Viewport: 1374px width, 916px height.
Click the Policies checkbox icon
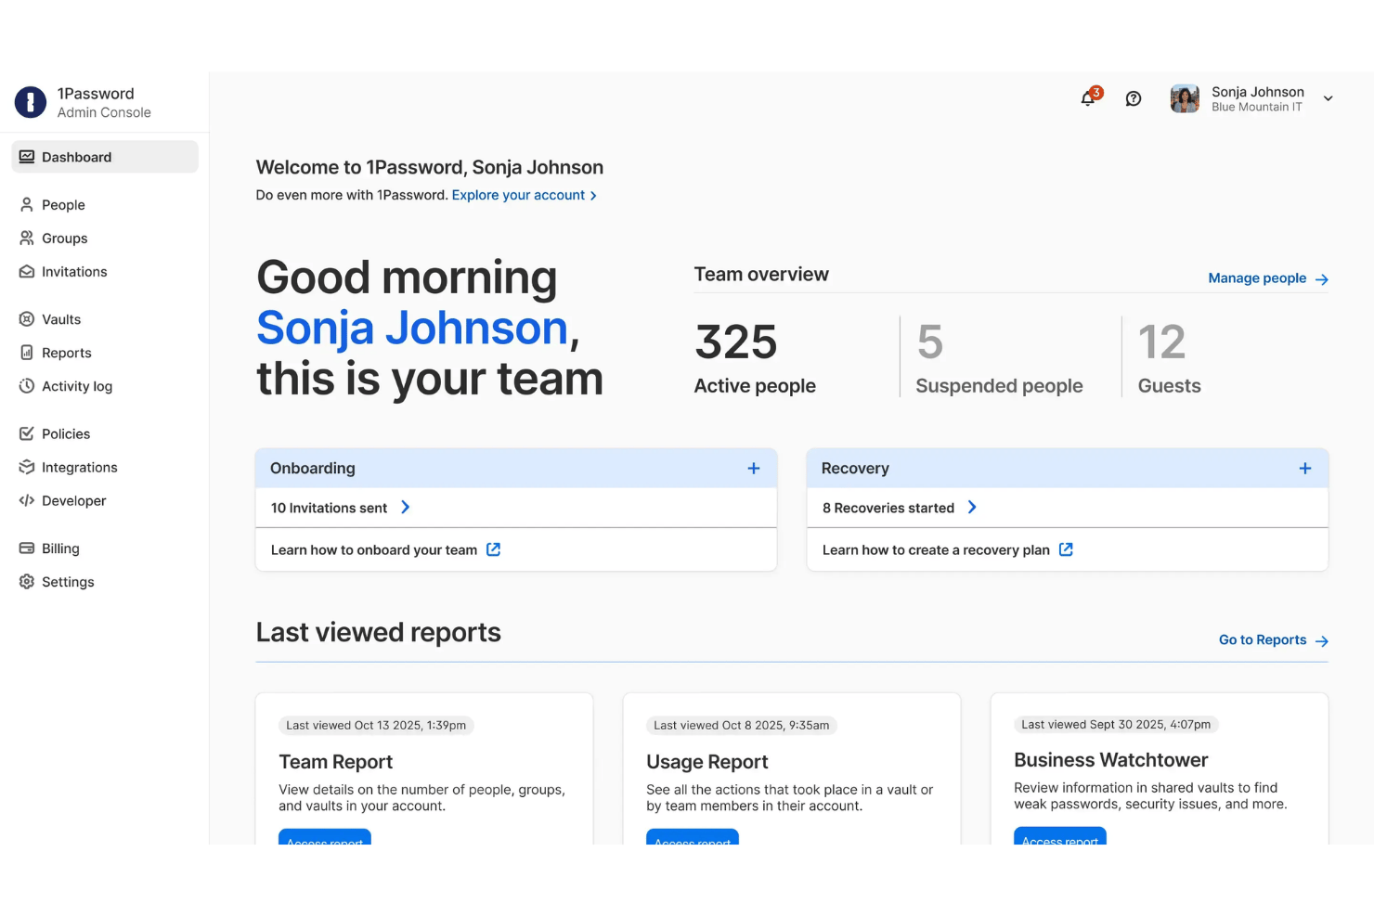pos(27,433)
